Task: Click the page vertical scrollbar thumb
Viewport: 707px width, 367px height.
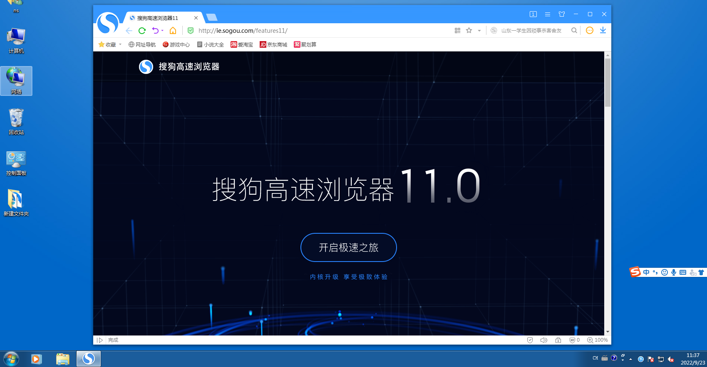Action: (x=608, y=82)
